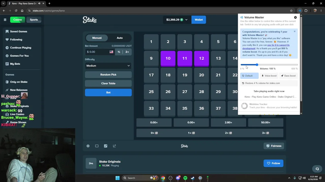This screenshot has width=325, height=182.
Task: Open Keno game settings gear
Action: [88, 146]
